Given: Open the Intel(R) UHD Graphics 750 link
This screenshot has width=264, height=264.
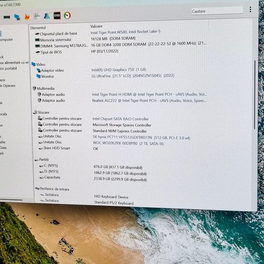Looking at the screenshot, I should [119, 70].
